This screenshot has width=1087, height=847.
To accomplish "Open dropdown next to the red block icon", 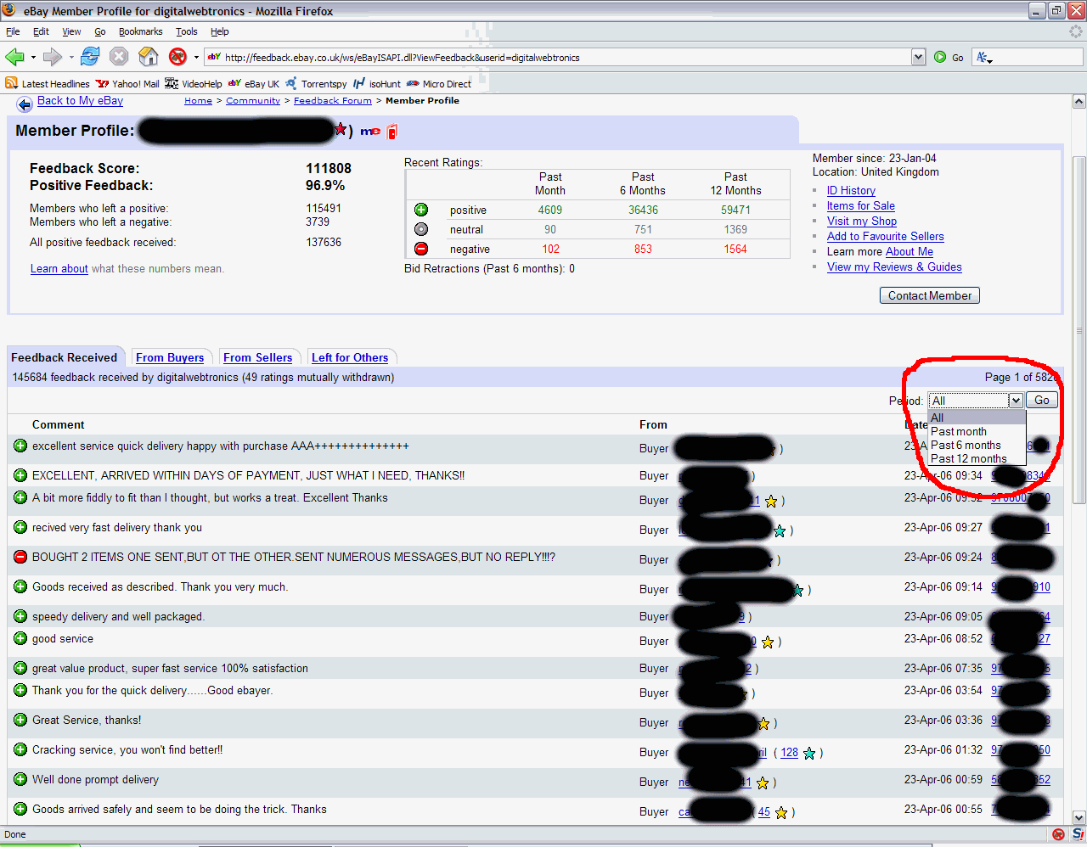I will coord(196,58).
